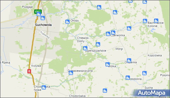Click the Sucha Góra label
Image resolution: width=170 pixels, height=98 pixels.
point(149,89)
